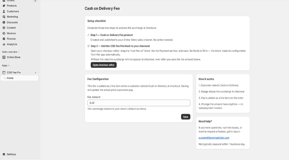The height and width of the screenshot is (163, 289).
Task: Click the Products tag icon
Action: (4, 6)
